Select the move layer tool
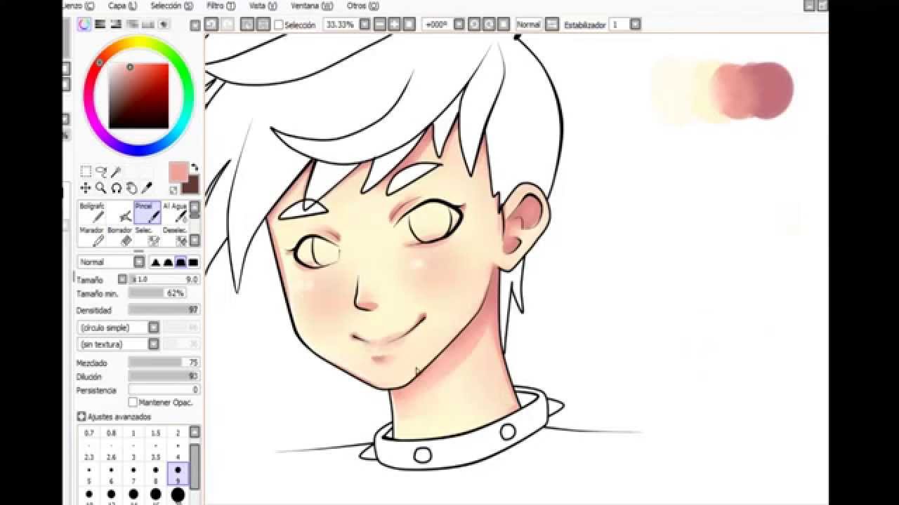 tap(86, 188)
